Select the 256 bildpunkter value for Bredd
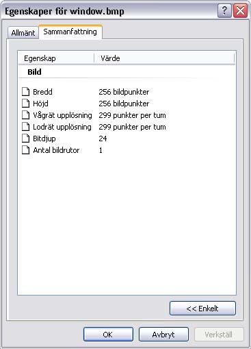 (x=124, y=92)
